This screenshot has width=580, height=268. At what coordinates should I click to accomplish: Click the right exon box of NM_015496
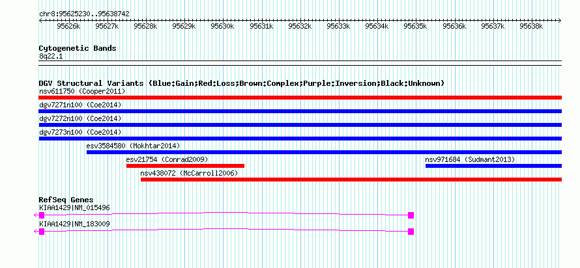[x=411, y=215]
